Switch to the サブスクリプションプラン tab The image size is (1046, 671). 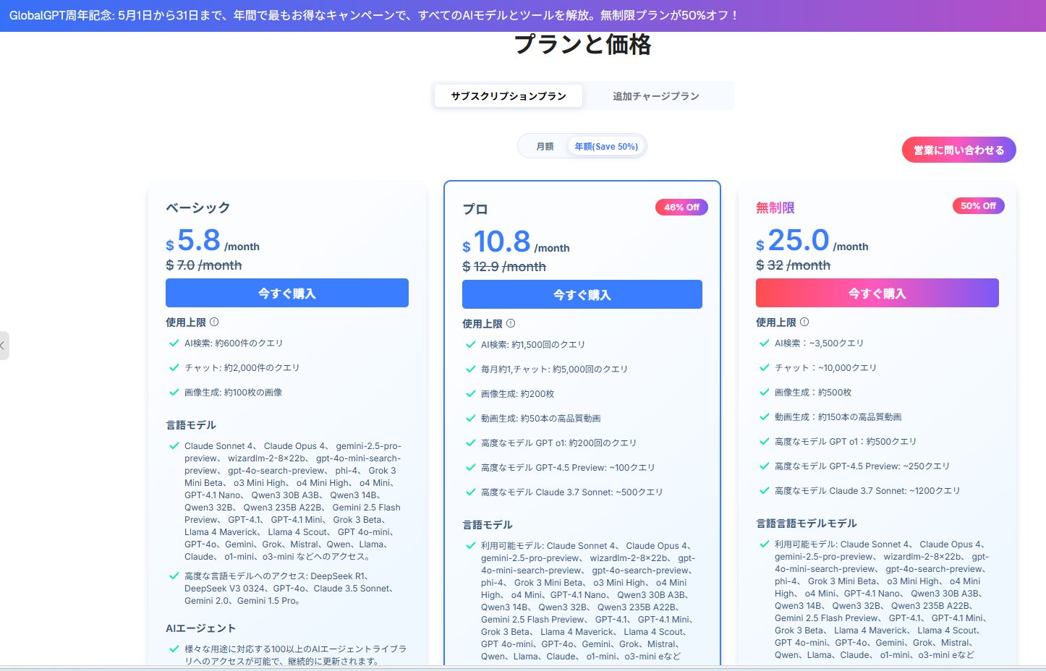[x=509, y=95]
